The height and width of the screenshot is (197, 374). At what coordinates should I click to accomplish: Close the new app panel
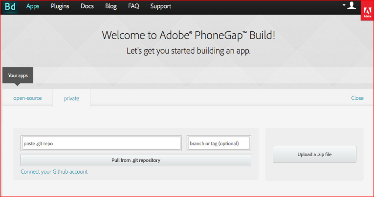point(357,98)
